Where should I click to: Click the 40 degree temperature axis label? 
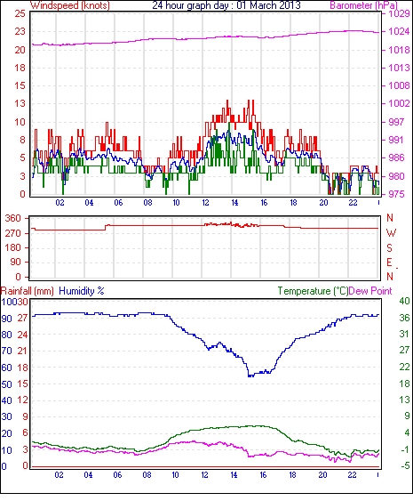click(x=404, y=301)
